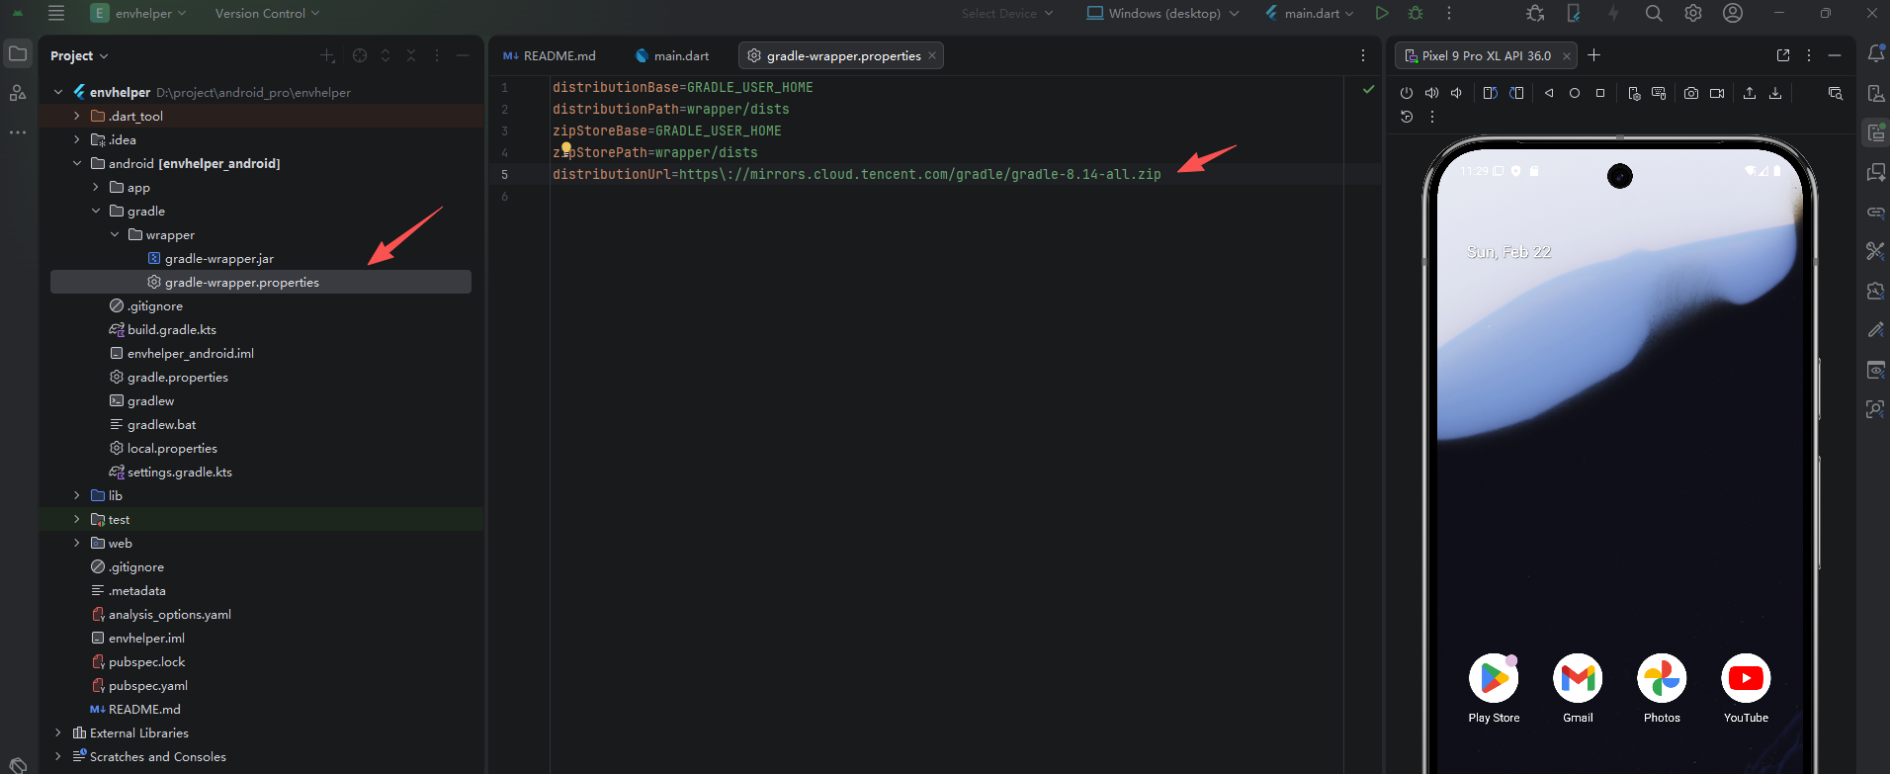Click Attach Debugger to Android Process icon

coord(1535,13)
